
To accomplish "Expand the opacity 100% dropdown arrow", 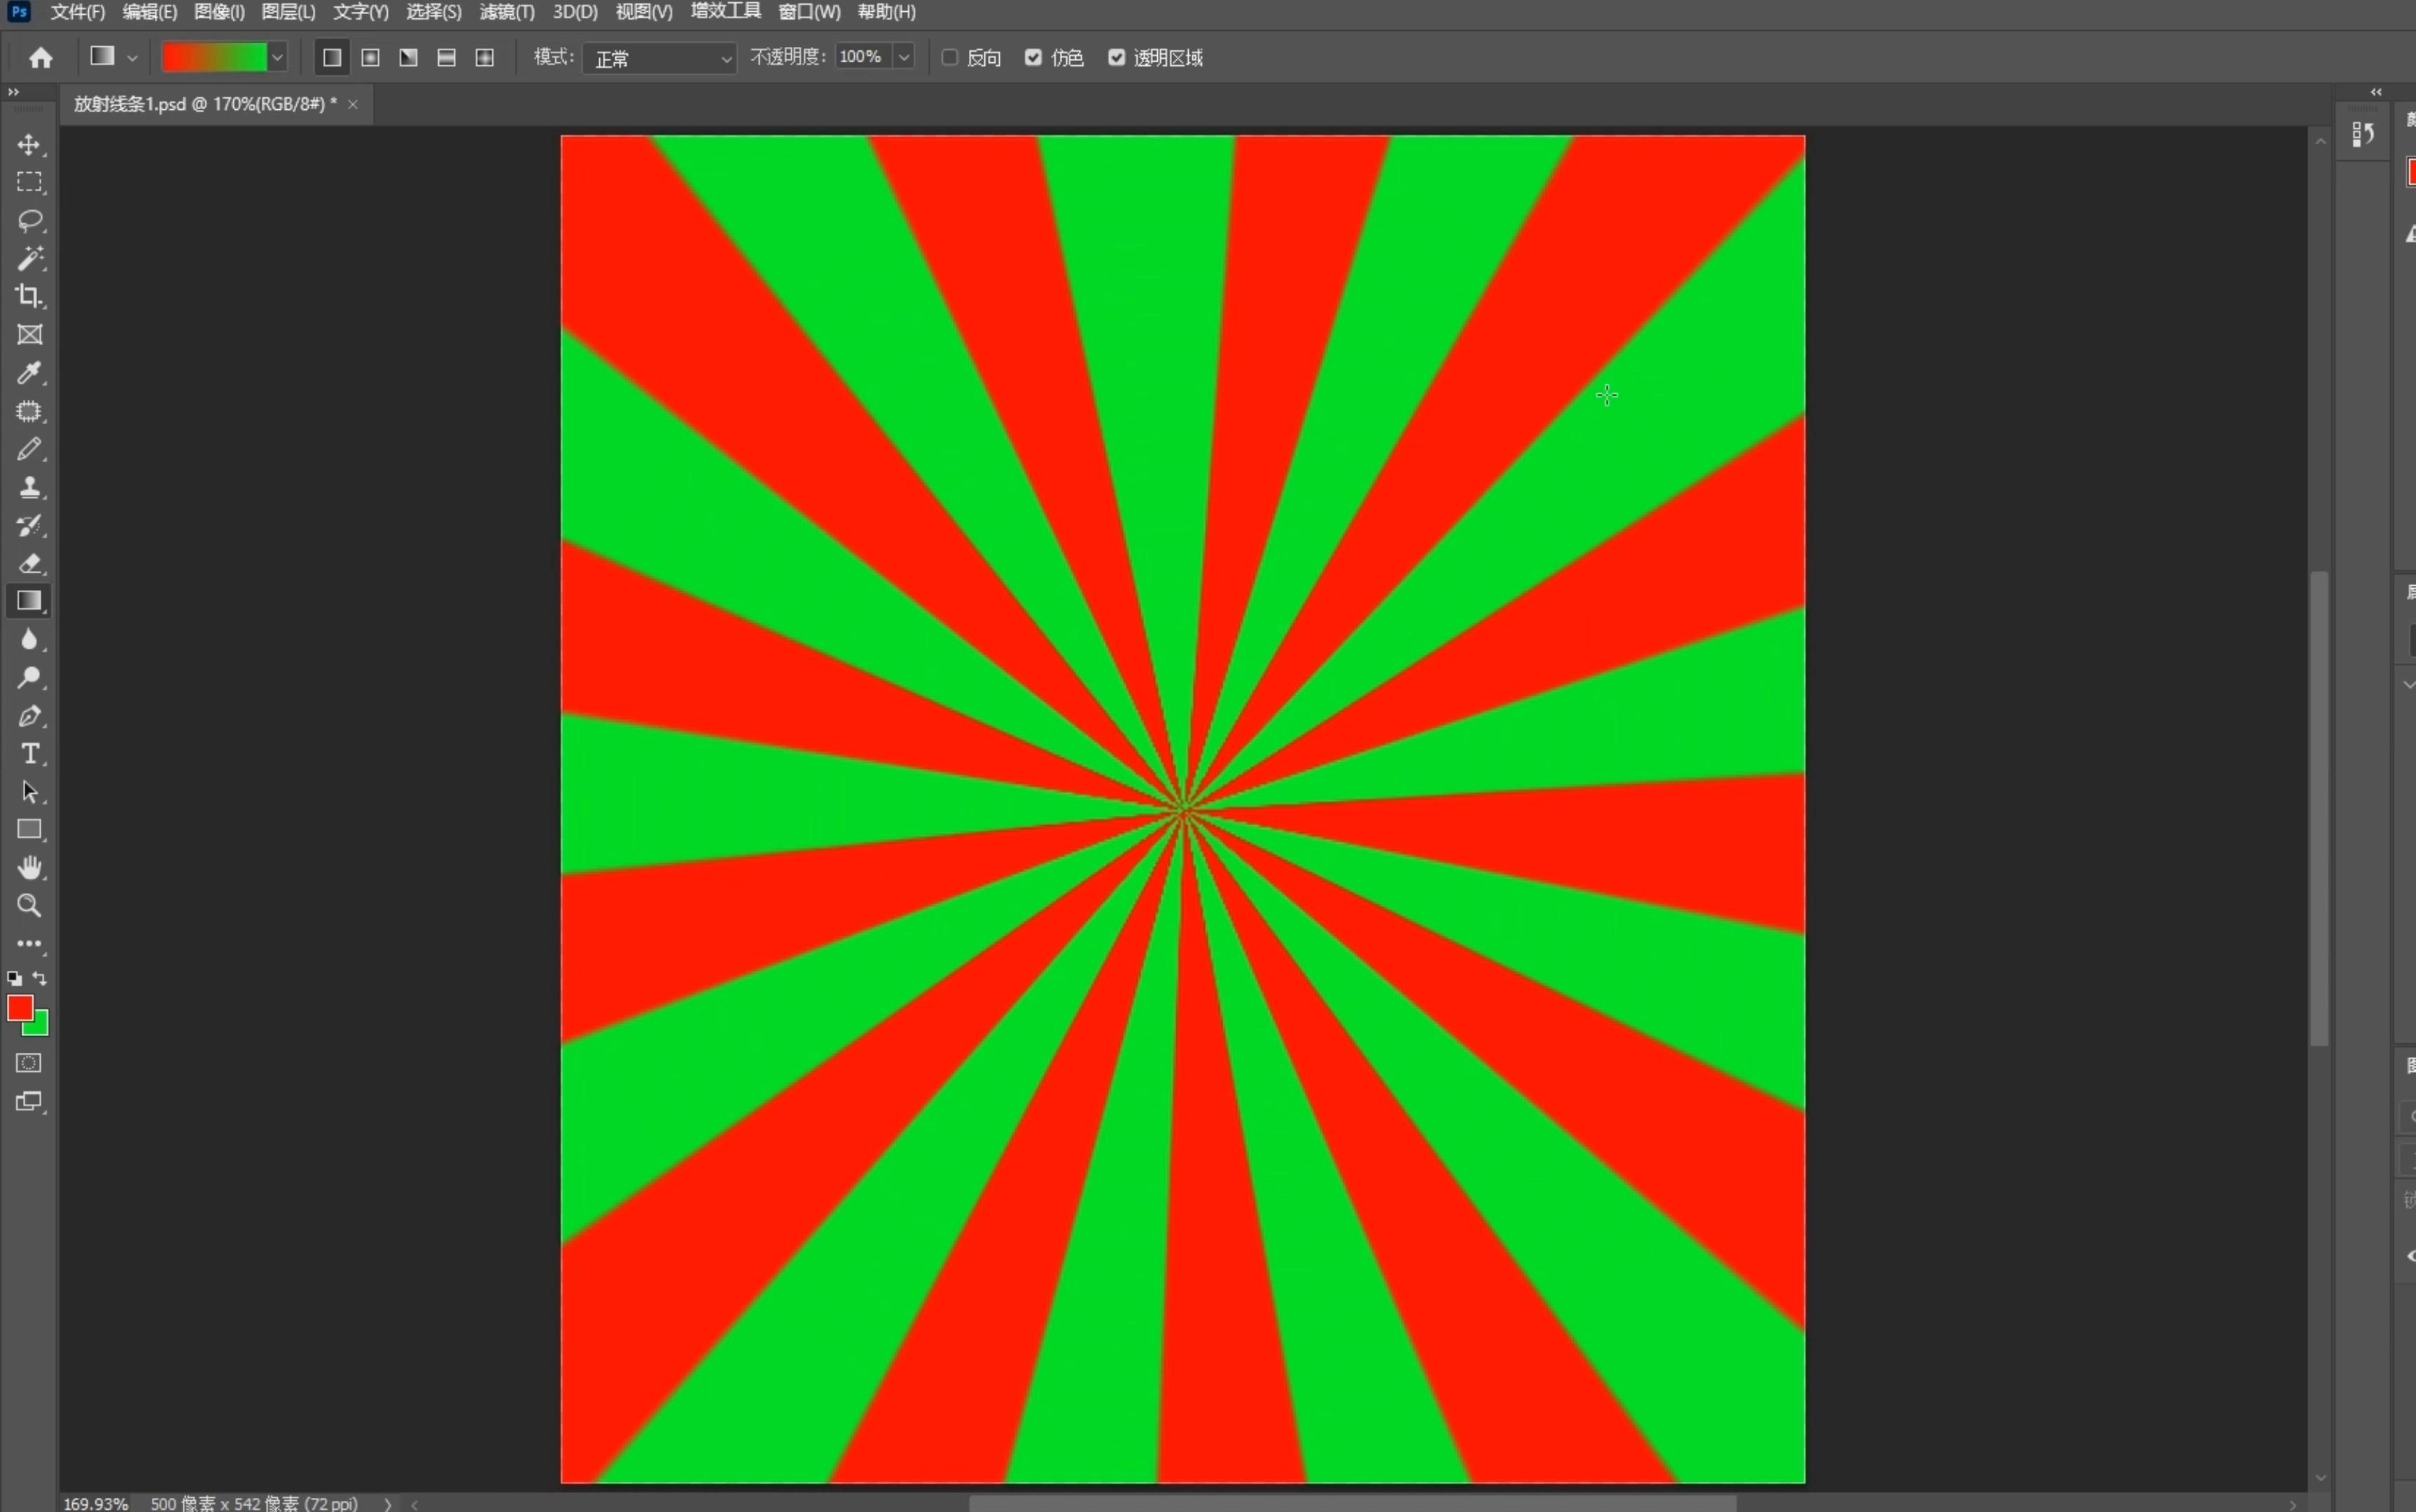I will pyautogui.click(x=904, y=57).
